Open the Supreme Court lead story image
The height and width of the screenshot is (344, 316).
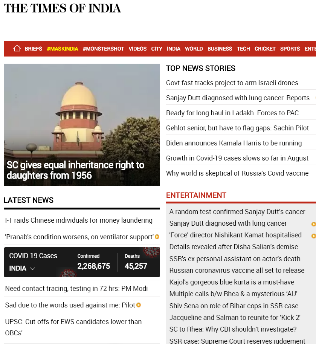click(x=82, y=125)
